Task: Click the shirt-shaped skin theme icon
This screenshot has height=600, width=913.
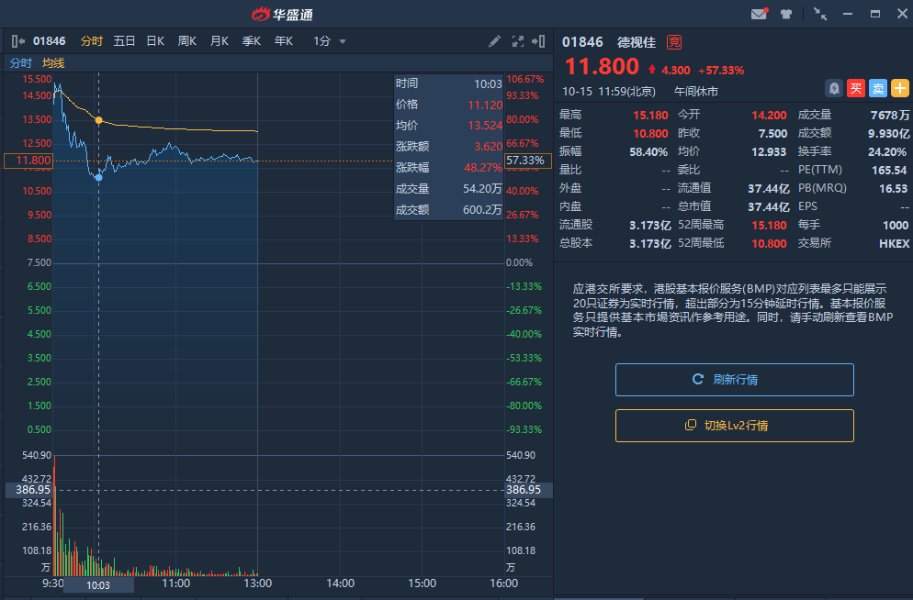Action: click(786, 14)
